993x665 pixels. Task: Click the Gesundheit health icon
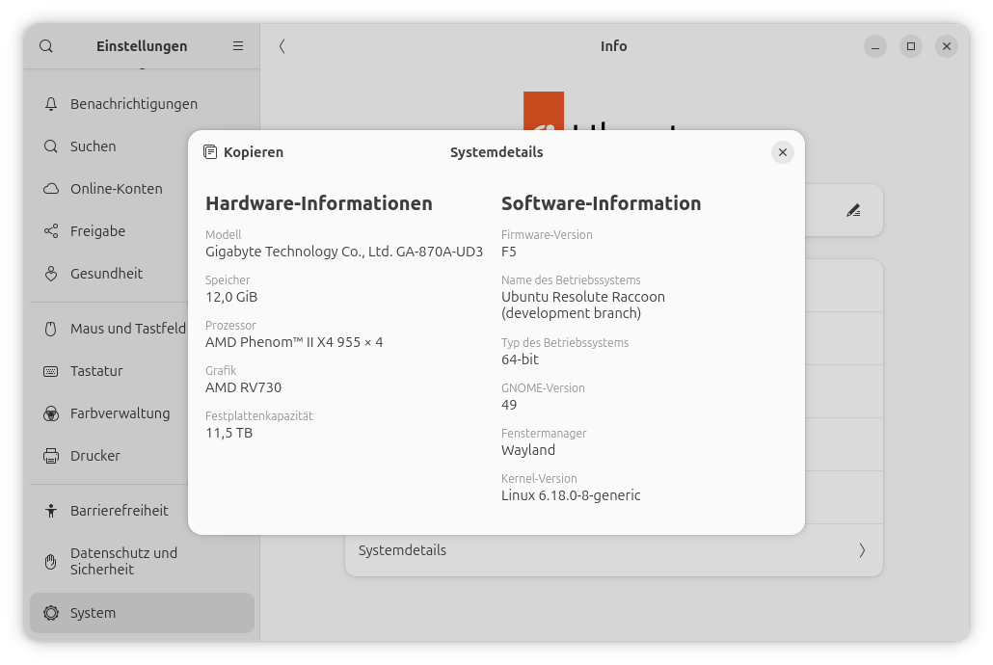click(51, 274)
